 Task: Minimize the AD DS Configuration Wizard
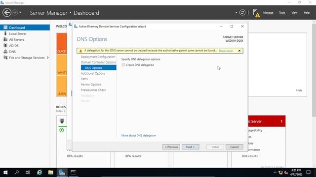coord(221,26)
